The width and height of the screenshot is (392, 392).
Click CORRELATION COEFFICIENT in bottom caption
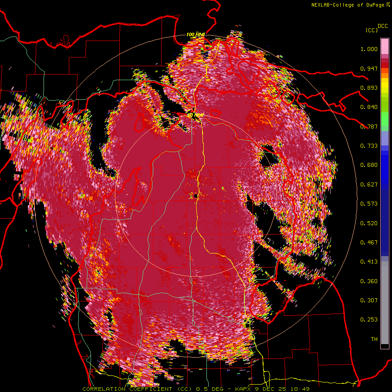(127, 389)
